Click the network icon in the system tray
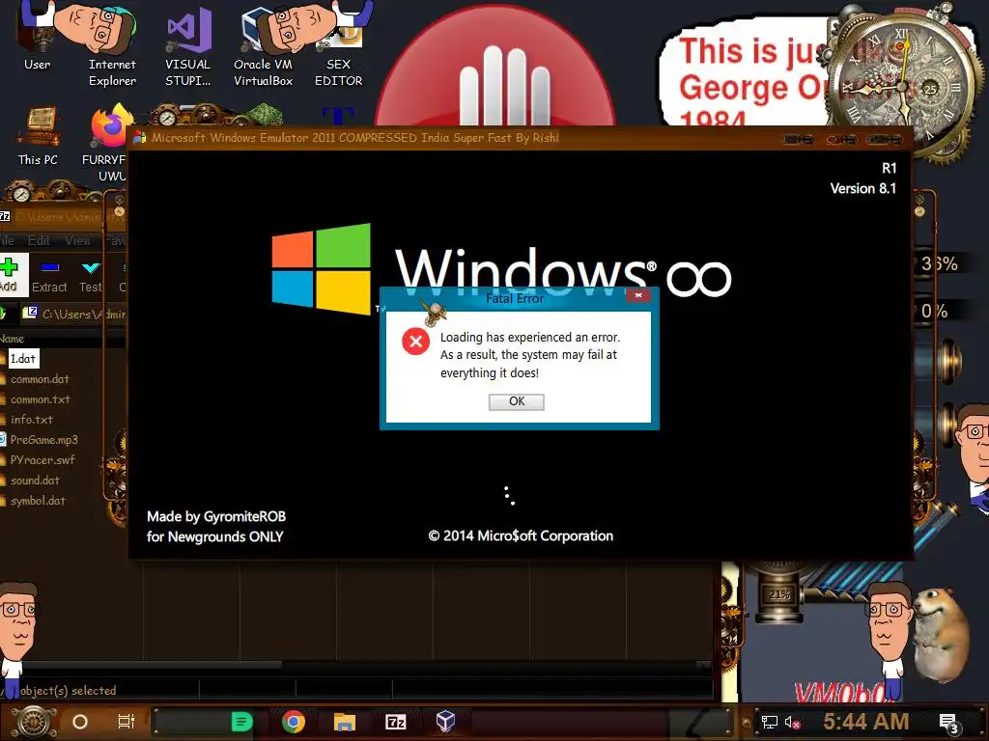The image size is (989, 741). 770,722
